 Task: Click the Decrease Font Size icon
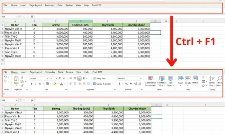[64, 78]
